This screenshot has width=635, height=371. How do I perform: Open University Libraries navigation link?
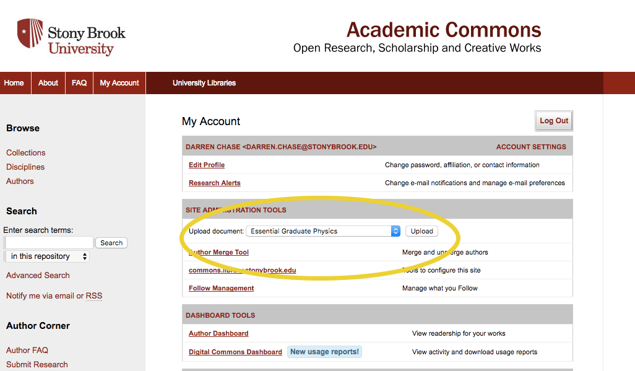coord(204,83)
